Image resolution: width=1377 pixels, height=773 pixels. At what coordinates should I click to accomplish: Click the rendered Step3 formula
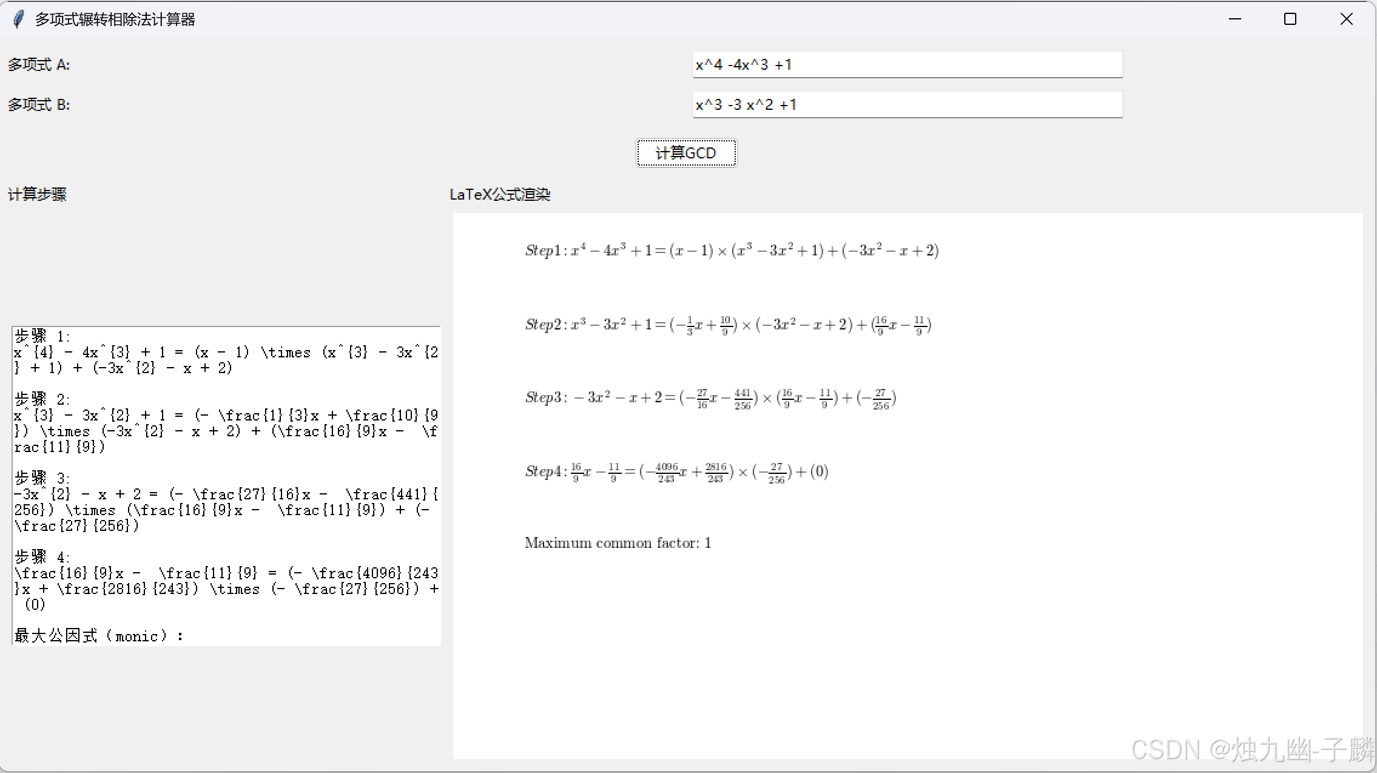tap(710, 398)
